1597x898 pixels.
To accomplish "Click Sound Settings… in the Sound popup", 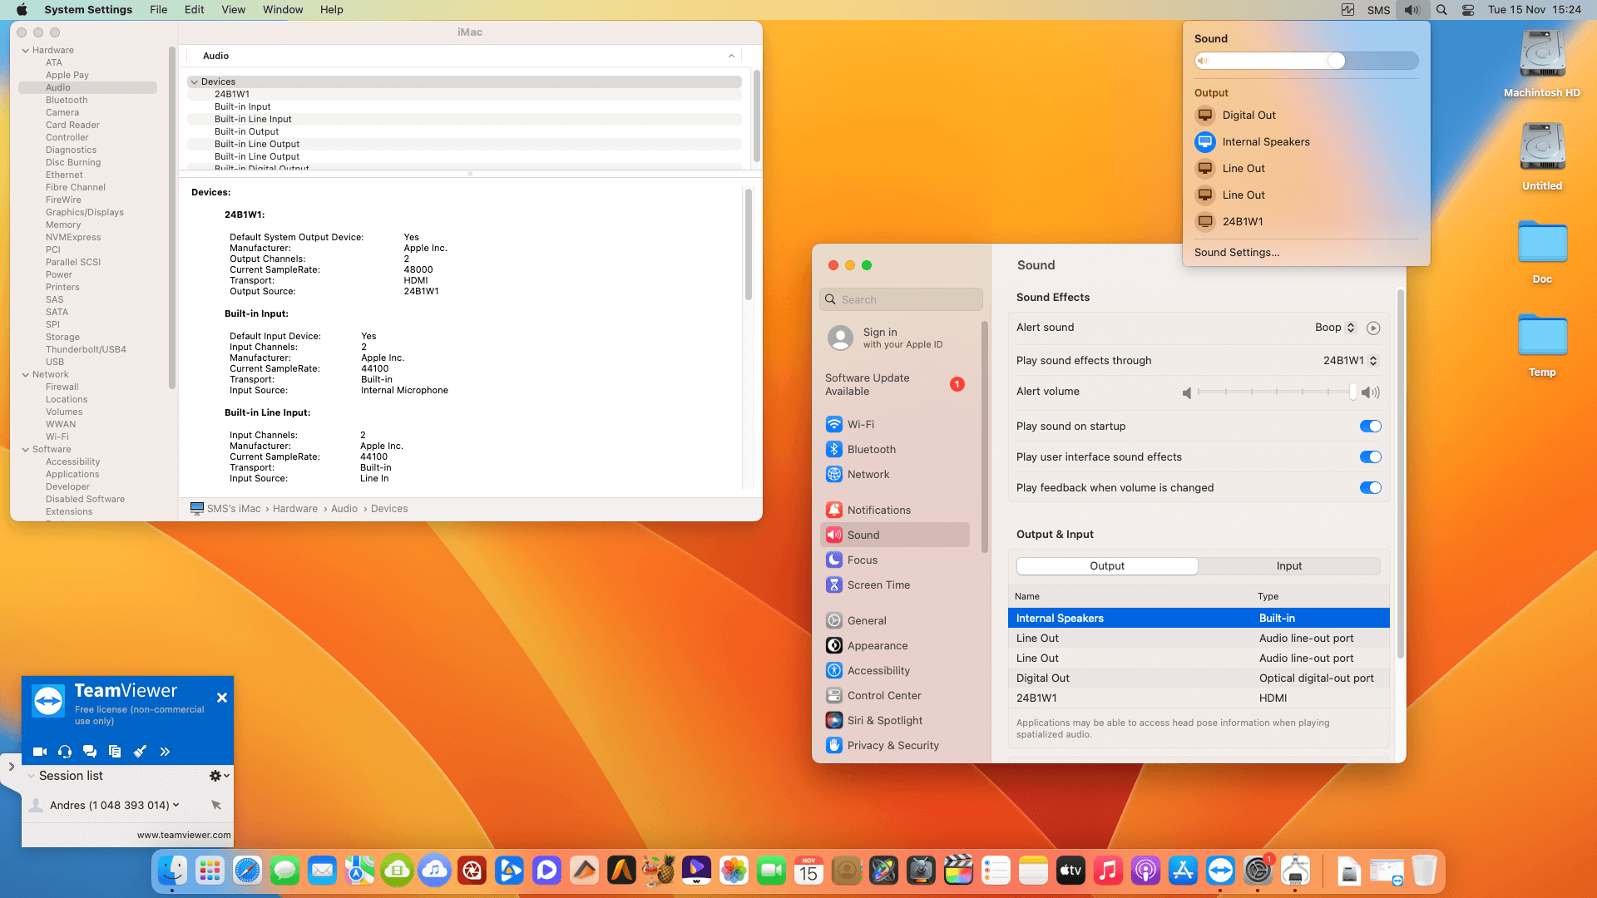I will click(1237, 253).
